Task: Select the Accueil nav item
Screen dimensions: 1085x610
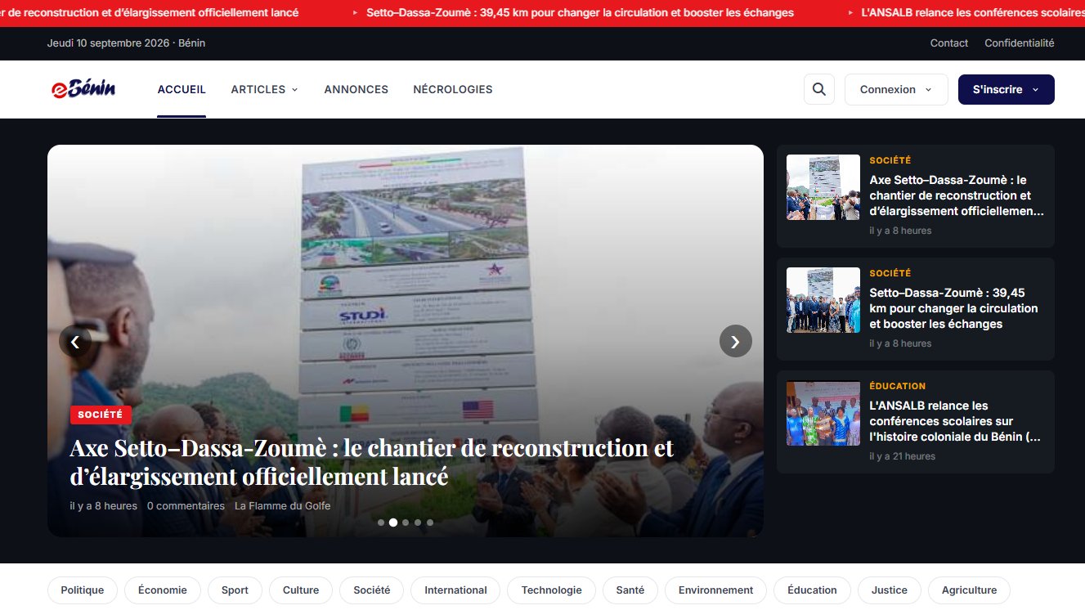Action: click(182, 89)
